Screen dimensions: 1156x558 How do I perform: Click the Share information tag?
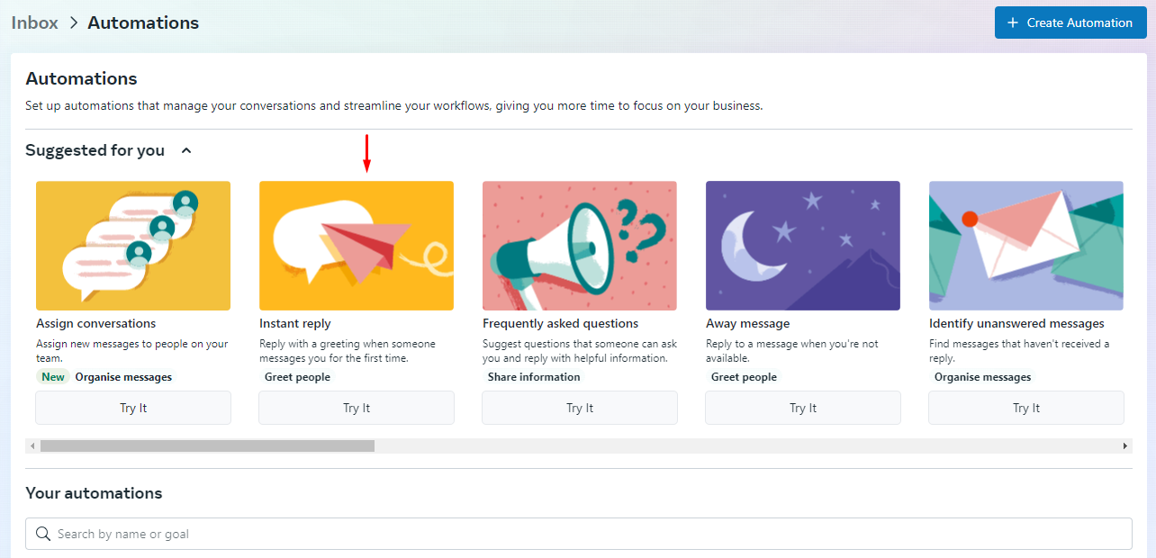pos(534,377)
